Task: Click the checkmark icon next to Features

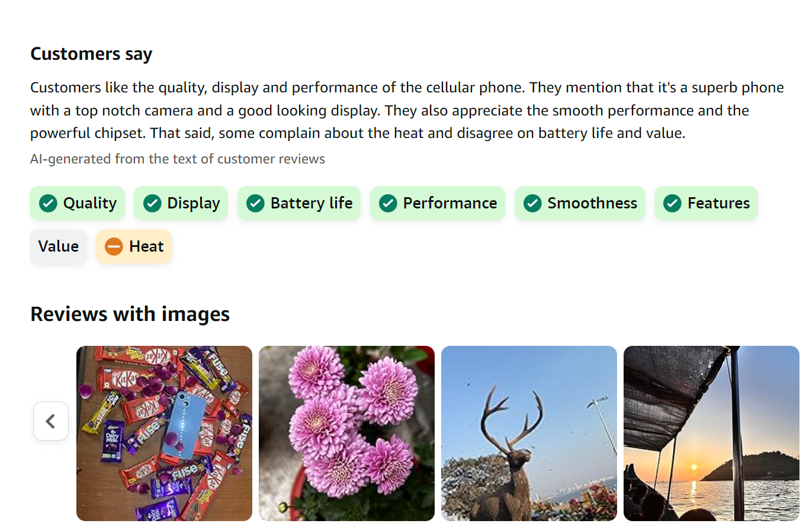Action: click(672, 203)
